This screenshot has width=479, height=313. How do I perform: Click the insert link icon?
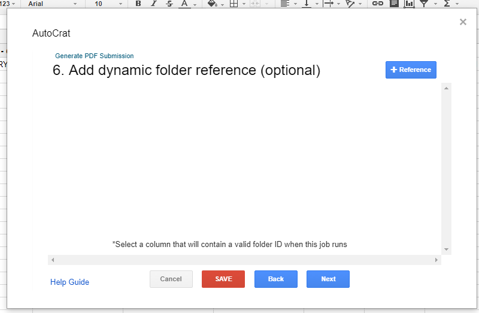click(377, 4)
